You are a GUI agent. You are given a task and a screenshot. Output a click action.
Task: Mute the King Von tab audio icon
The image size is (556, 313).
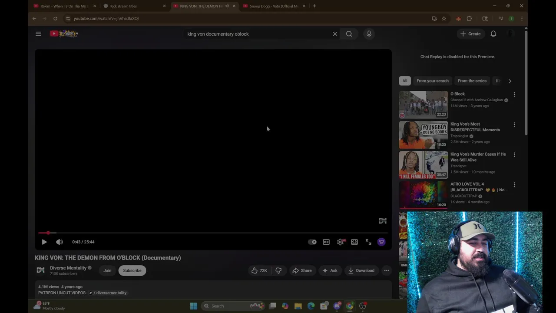227,6
